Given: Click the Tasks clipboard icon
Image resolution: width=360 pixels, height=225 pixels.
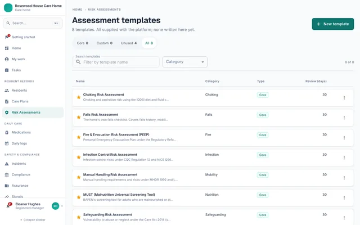Looking at the screenshot, I should point(7,70).
